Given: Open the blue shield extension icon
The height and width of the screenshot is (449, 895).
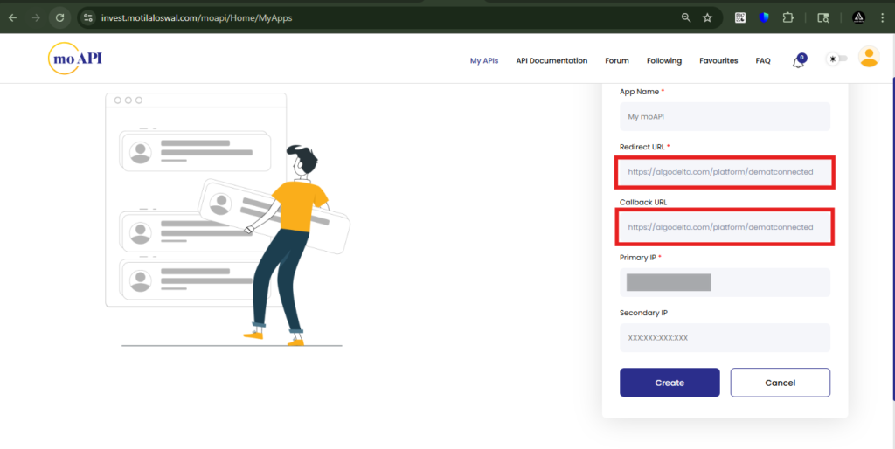Looking at the screenshot, I should [x=764, y=17].
